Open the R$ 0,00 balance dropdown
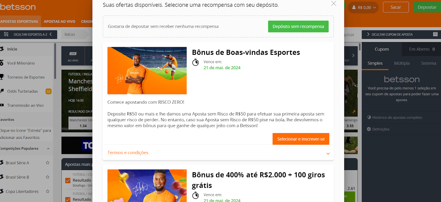Viewport: 441px width, 202px height. 364,7
